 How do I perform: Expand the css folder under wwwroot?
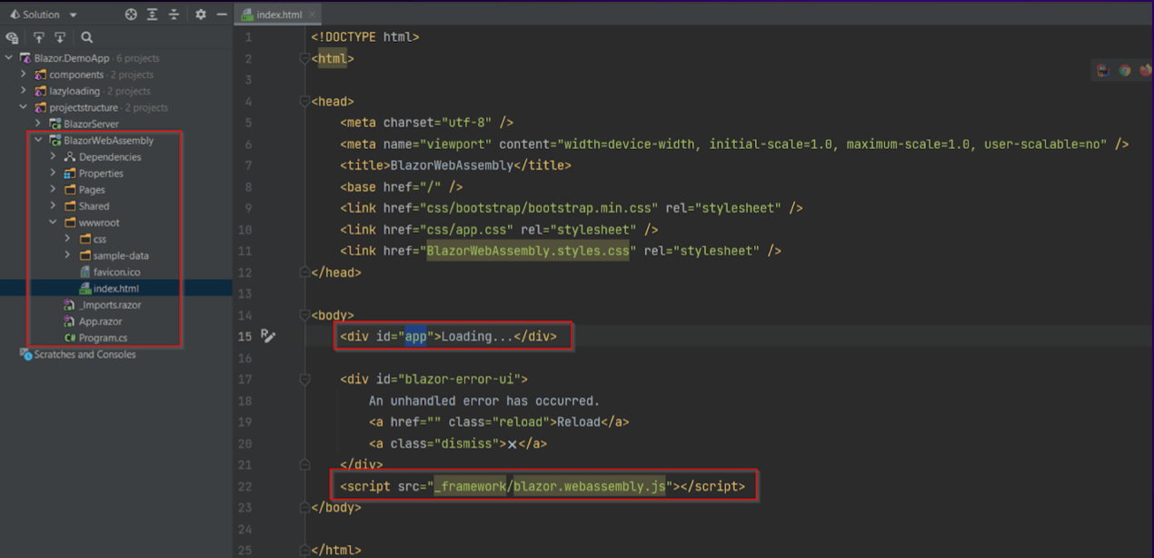(x=67, y=239)
